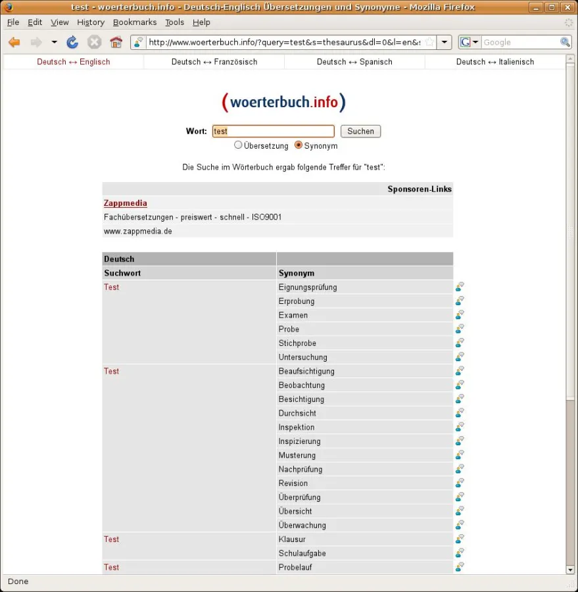
Task: Click the discussion icon next to Probe
Action: [x=459, y=329]
